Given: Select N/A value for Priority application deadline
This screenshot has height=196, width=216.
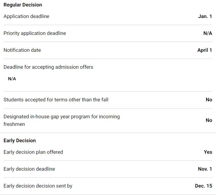Looking at the screenshot, I should click(x=208, y=33).
